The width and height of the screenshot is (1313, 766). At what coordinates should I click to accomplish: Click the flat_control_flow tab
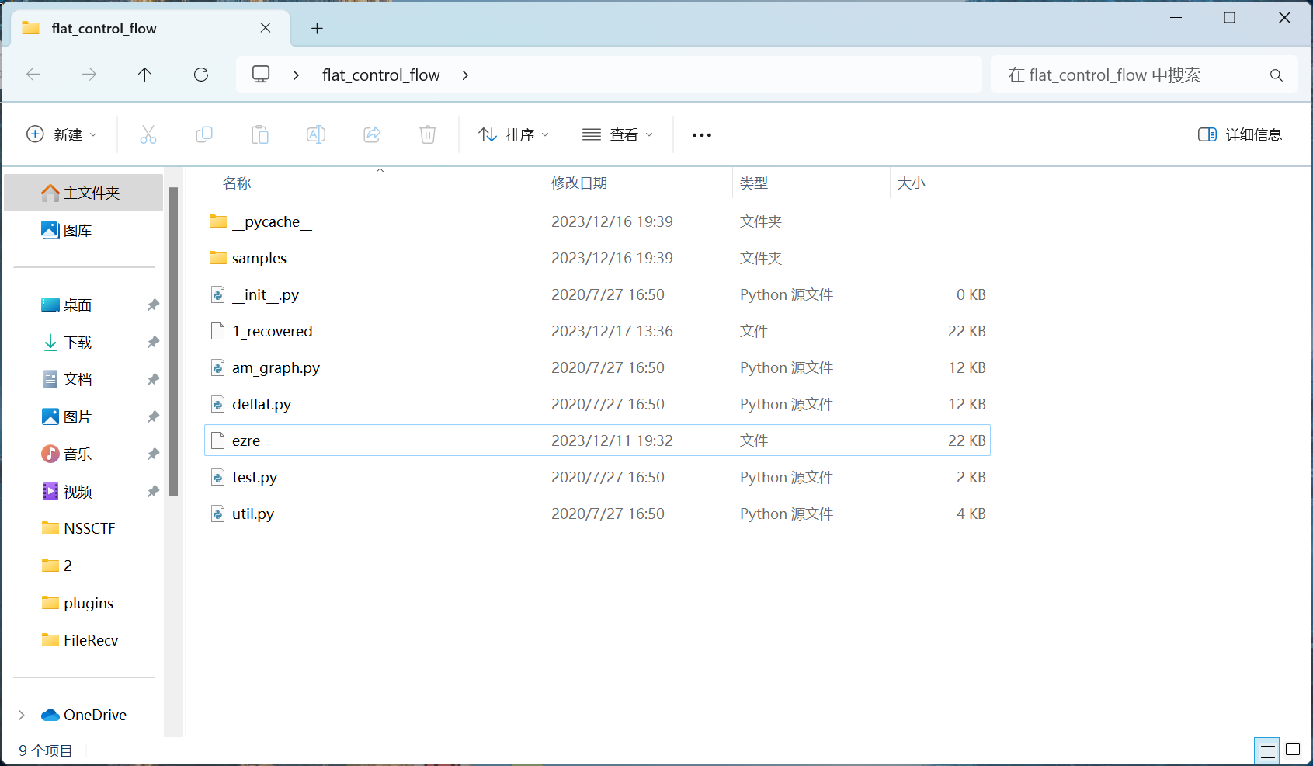click(150, 29)
